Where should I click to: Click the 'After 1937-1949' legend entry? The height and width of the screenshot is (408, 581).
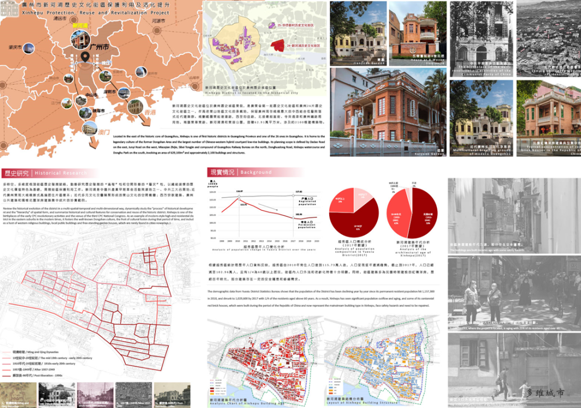(x=28, y=369)
